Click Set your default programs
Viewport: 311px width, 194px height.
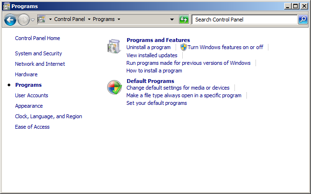156,103
